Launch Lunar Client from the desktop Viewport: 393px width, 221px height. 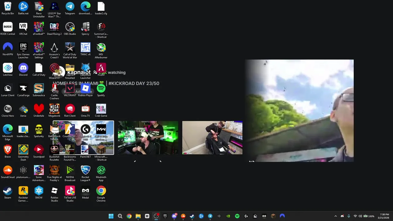8,90
